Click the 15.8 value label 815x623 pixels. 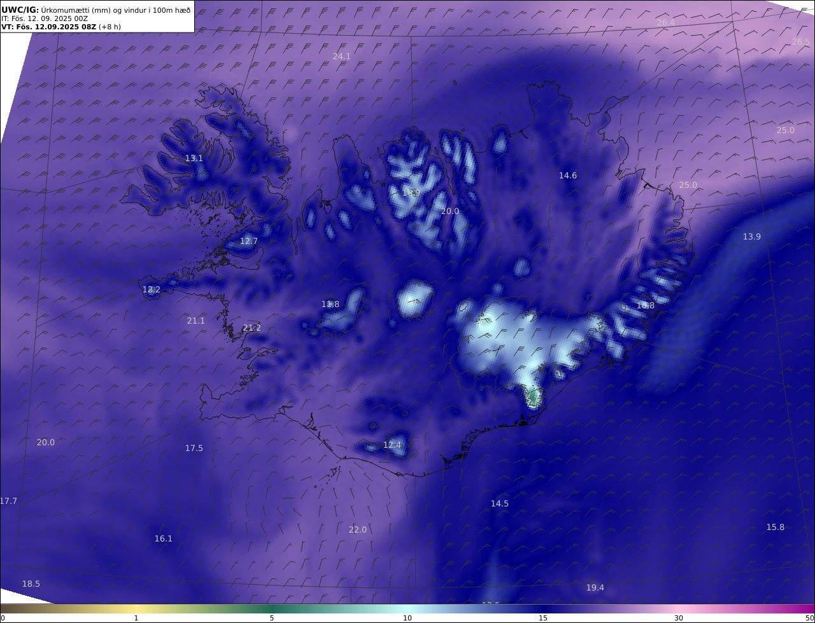click(776, 527)
